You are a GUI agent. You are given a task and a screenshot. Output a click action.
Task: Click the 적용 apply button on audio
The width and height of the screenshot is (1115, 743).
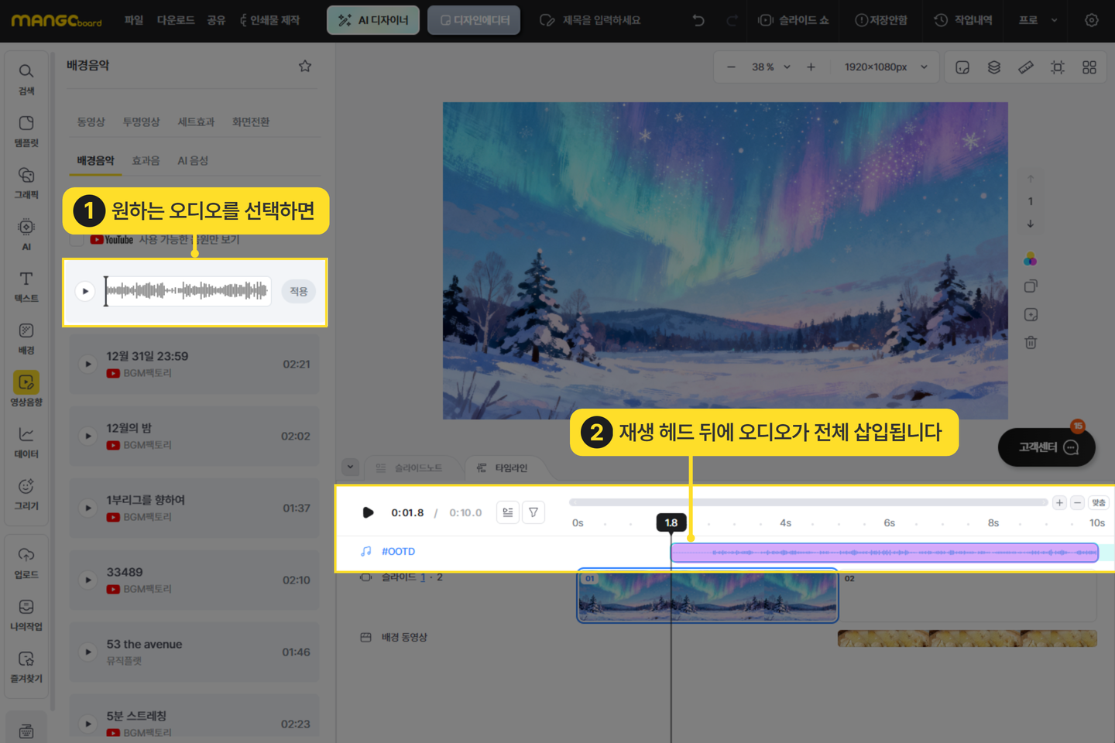pos(299,292)
